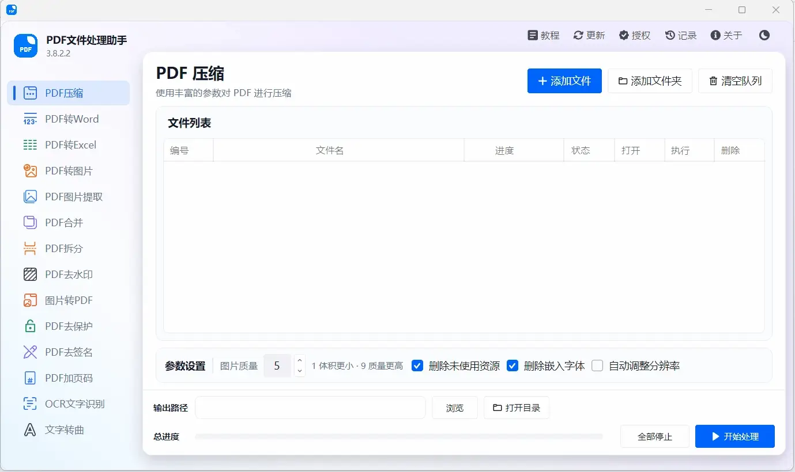Uncheck the 删除嵌入字体 checkbox
The height and width of the screenshot is (472, 795).
point(513,366)
